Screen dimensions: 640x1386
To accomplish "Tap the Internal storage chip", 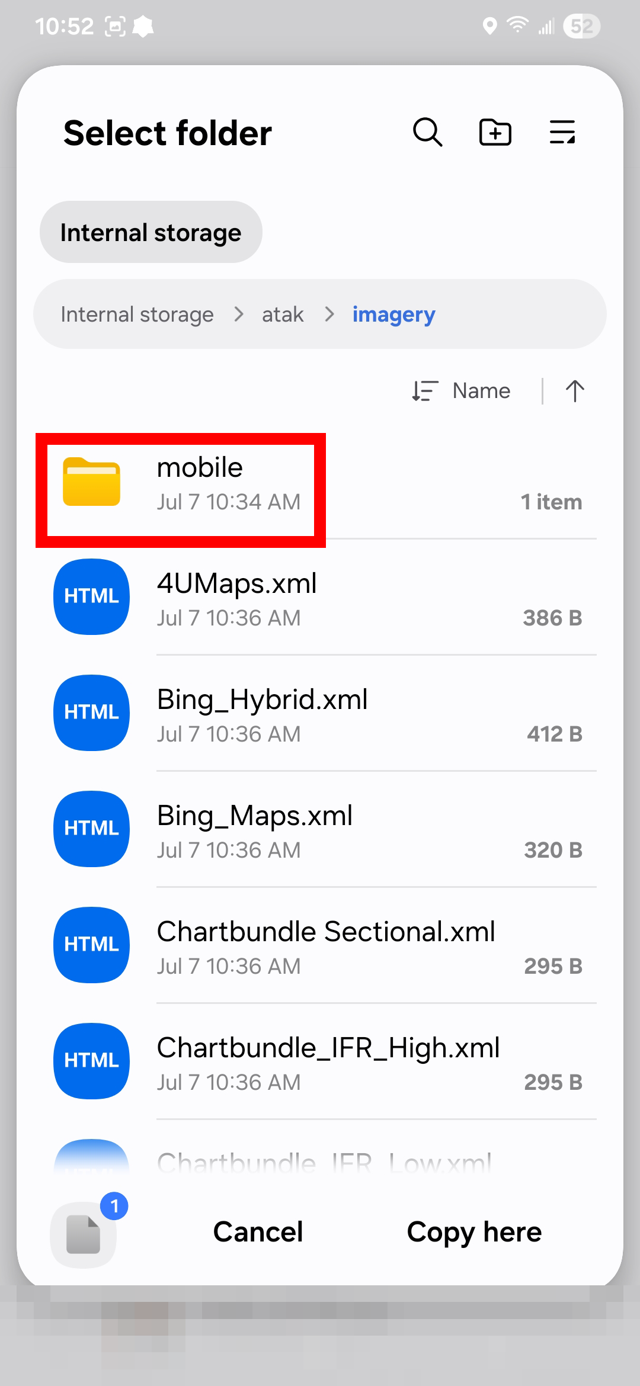I will tap(151, 232).
